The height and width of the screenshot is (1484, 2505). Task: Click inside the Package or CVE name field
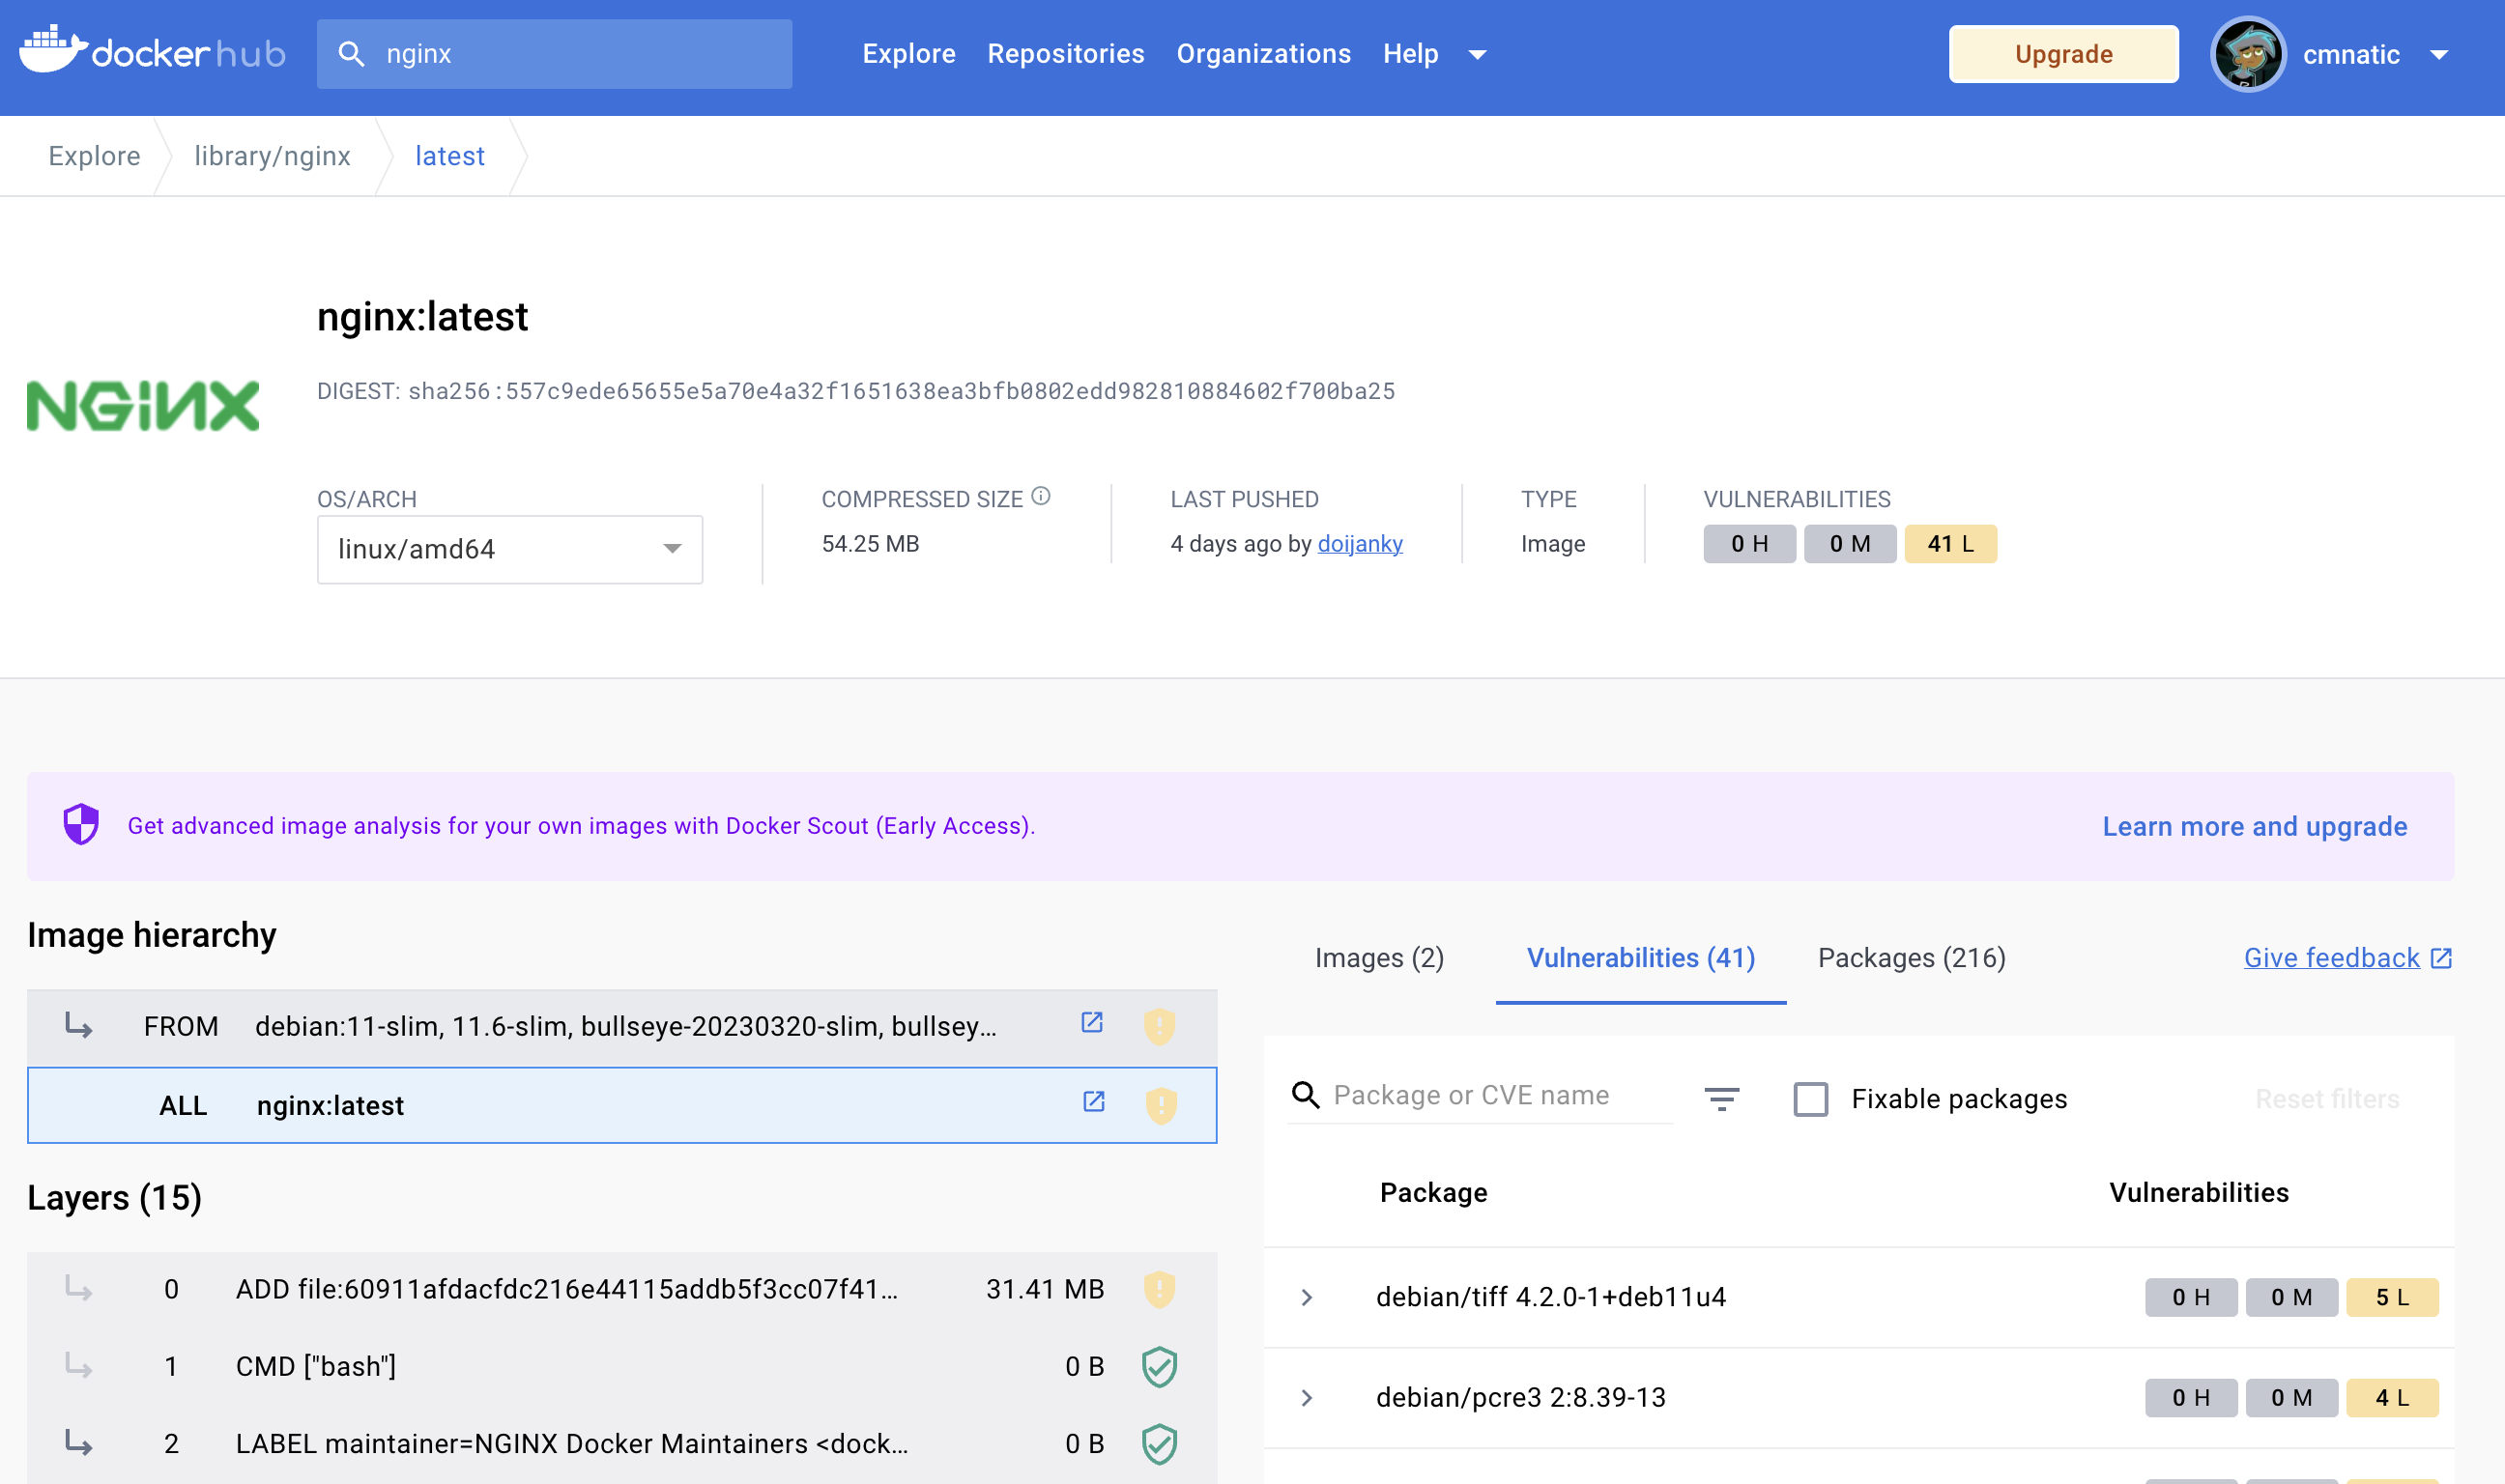pyautogui.click(x=1480, y=1095)
